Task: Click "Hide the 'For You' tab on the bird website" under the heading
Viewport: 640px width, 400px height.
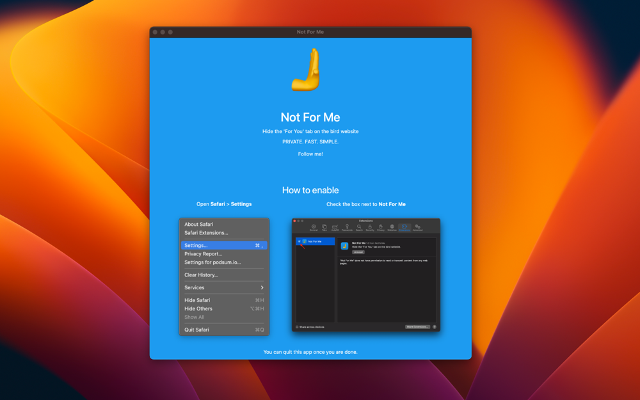Action: pyautogui.click(x=310, y=131)
